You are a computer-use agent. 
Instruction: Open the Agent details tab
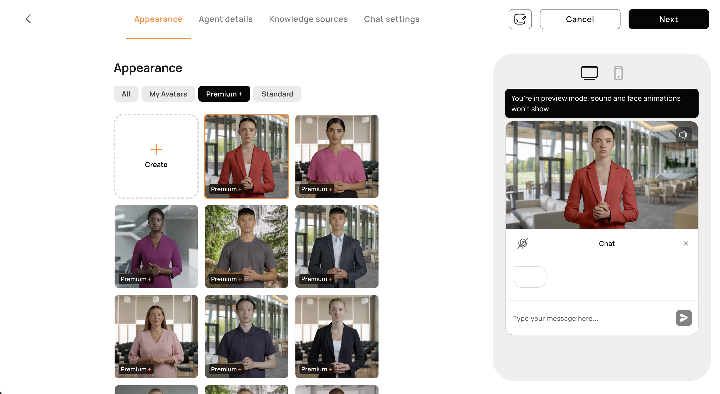pos(226,19)
